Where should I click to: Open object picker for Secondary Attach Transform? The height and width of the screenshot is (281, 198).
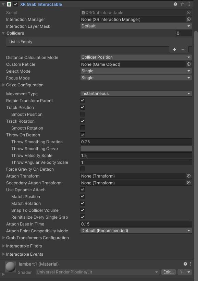[189, 183]
